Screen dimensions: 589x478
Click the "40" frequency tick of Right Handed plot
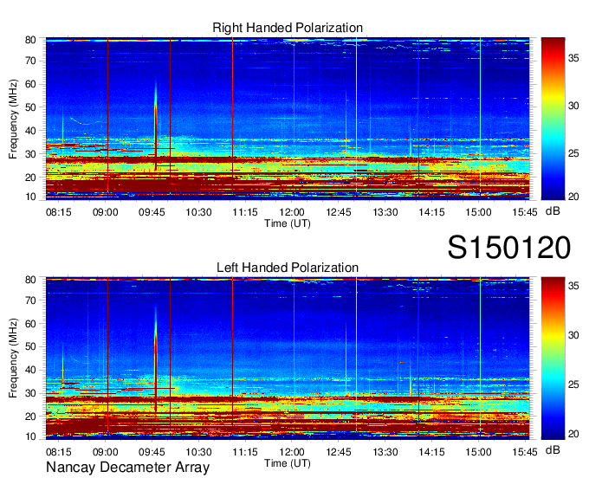coord(30,131)
